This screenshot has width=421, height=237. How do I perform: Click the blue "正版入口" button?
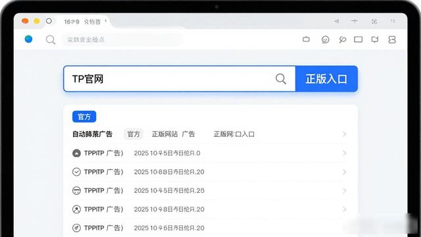pos(326,79)
